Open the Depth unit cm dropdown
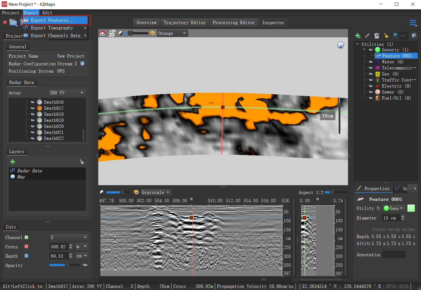Screen dimensions: 421x290 pos(82,256)
